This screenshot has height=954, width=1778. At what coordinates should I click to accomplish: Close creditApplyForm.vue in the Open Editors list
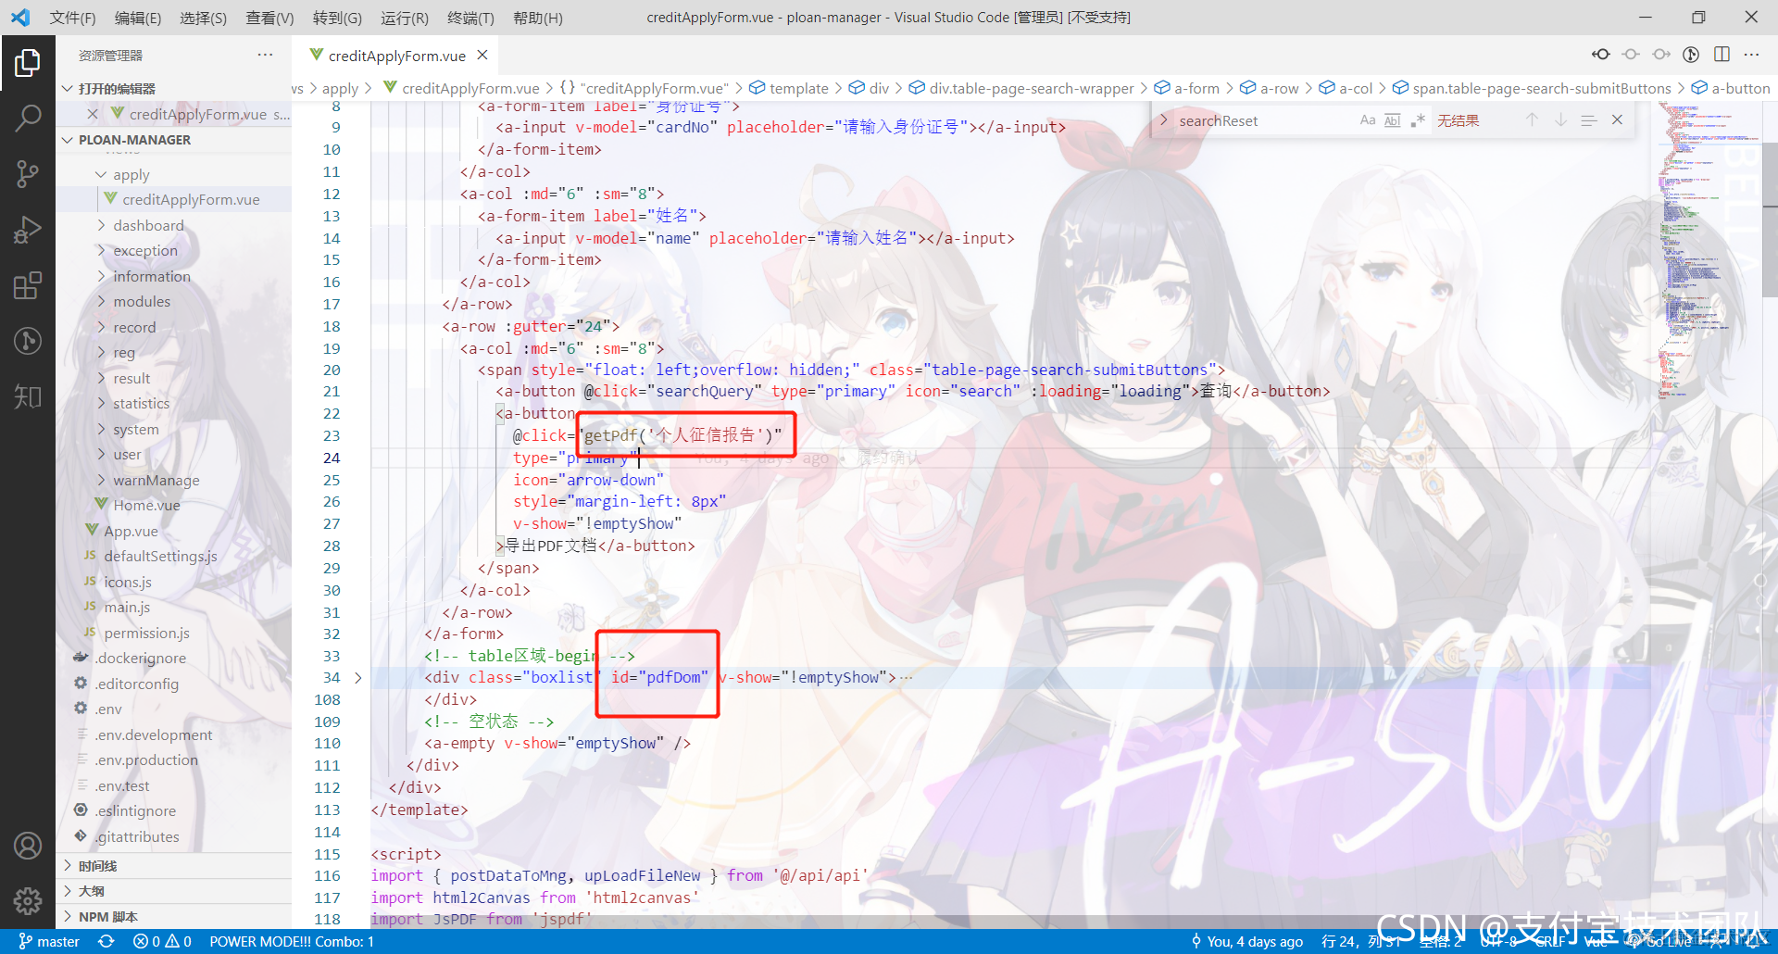[93, 114]
